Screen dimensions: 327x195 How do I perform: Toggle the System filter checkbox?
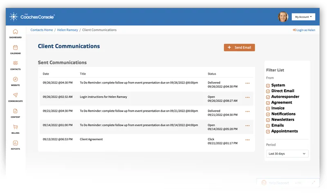coord(268,86)
